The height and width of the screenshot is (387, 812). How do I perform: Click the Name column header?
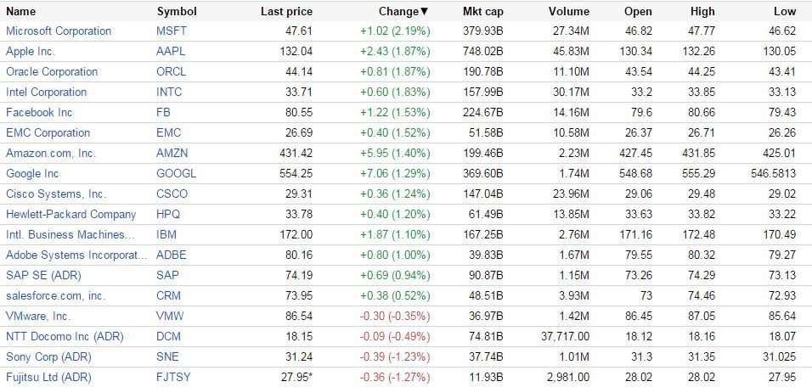[x=21, y=12]
